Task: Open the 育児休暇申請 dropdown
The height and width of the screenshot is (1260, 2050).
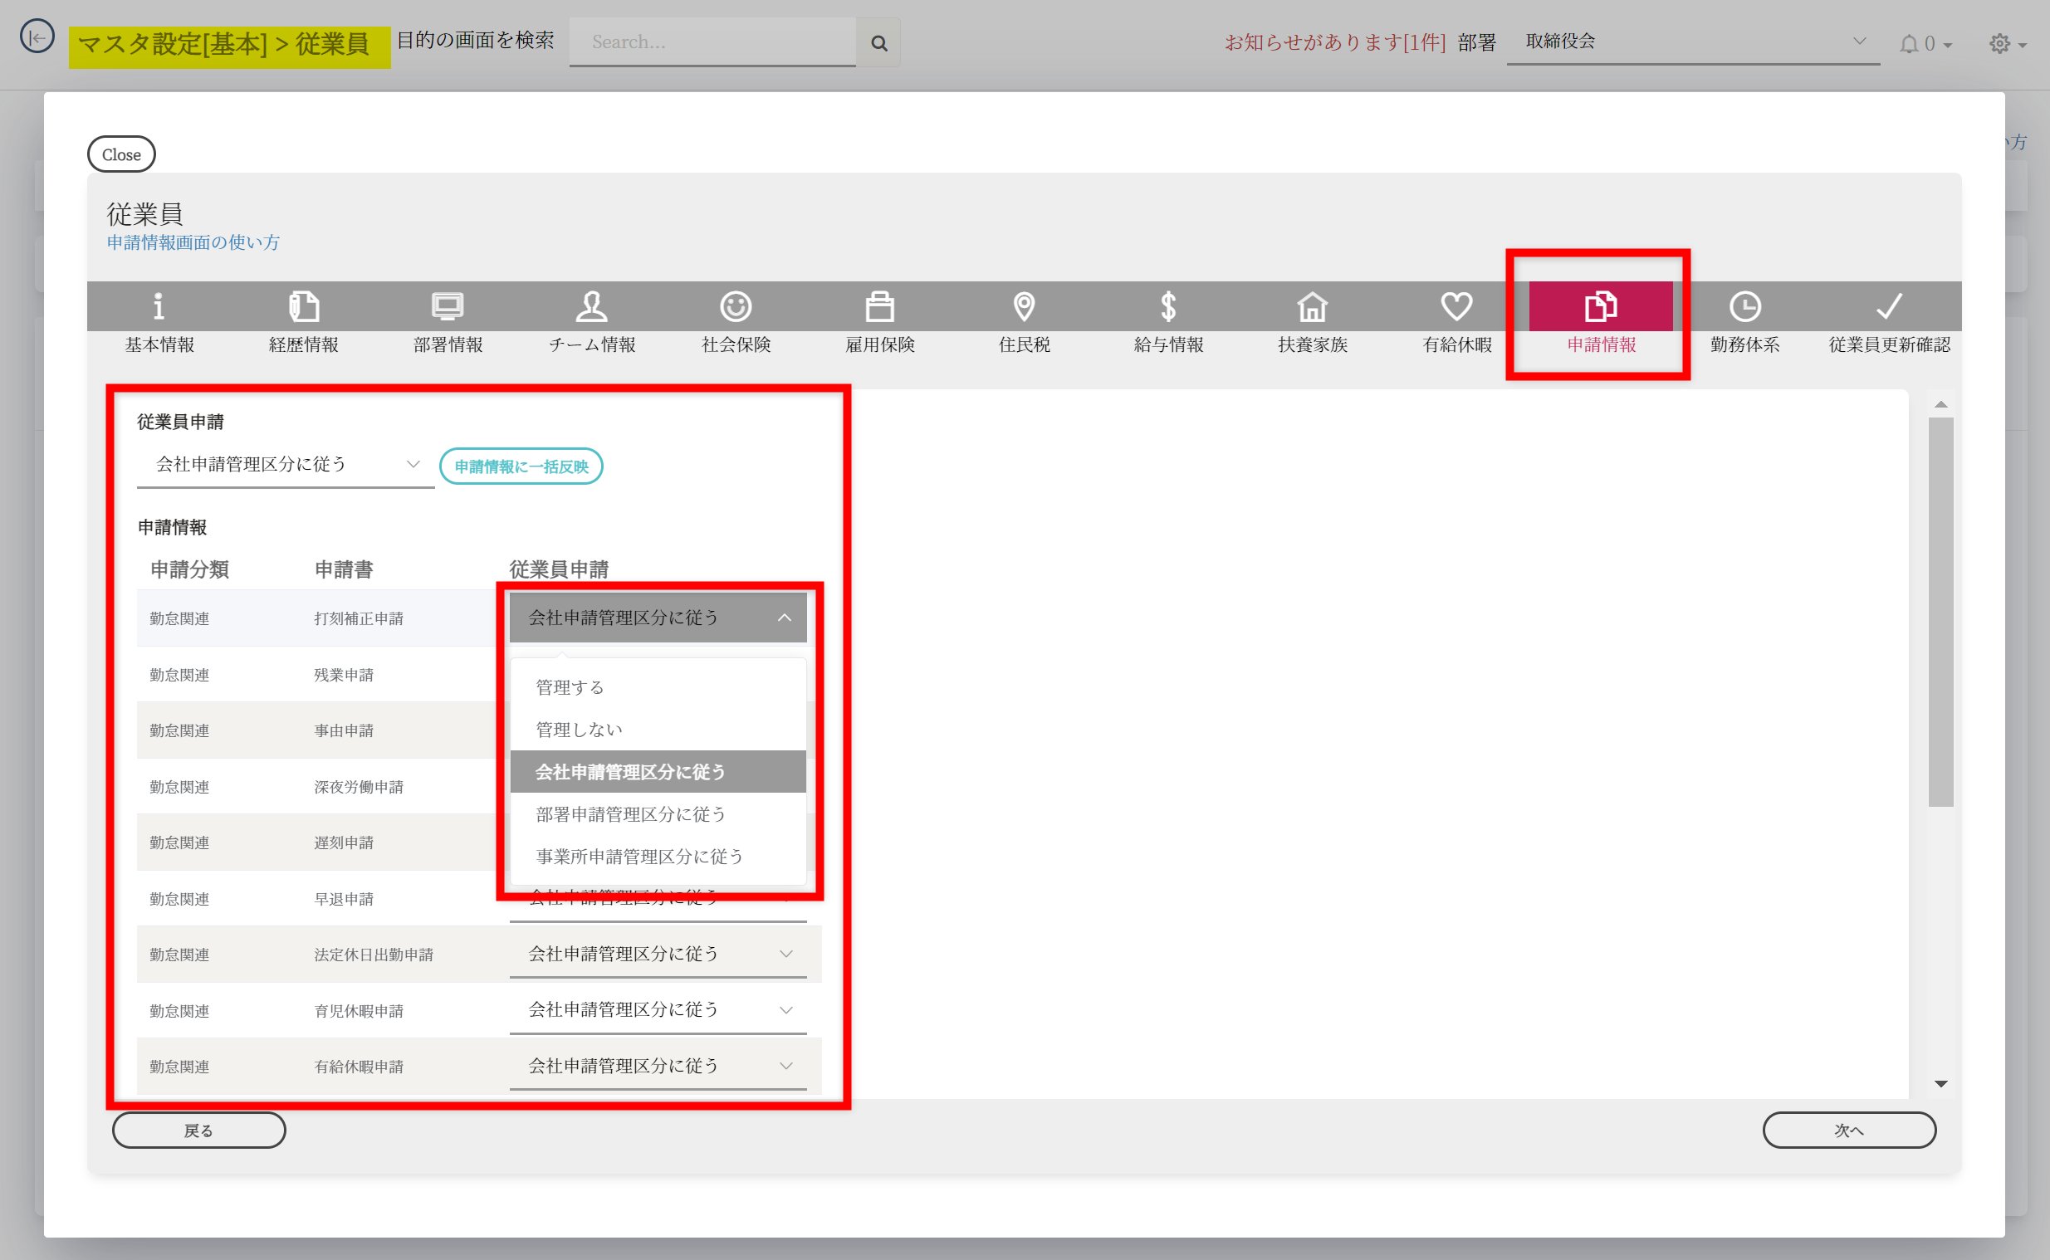Action: pos(658,1010)
